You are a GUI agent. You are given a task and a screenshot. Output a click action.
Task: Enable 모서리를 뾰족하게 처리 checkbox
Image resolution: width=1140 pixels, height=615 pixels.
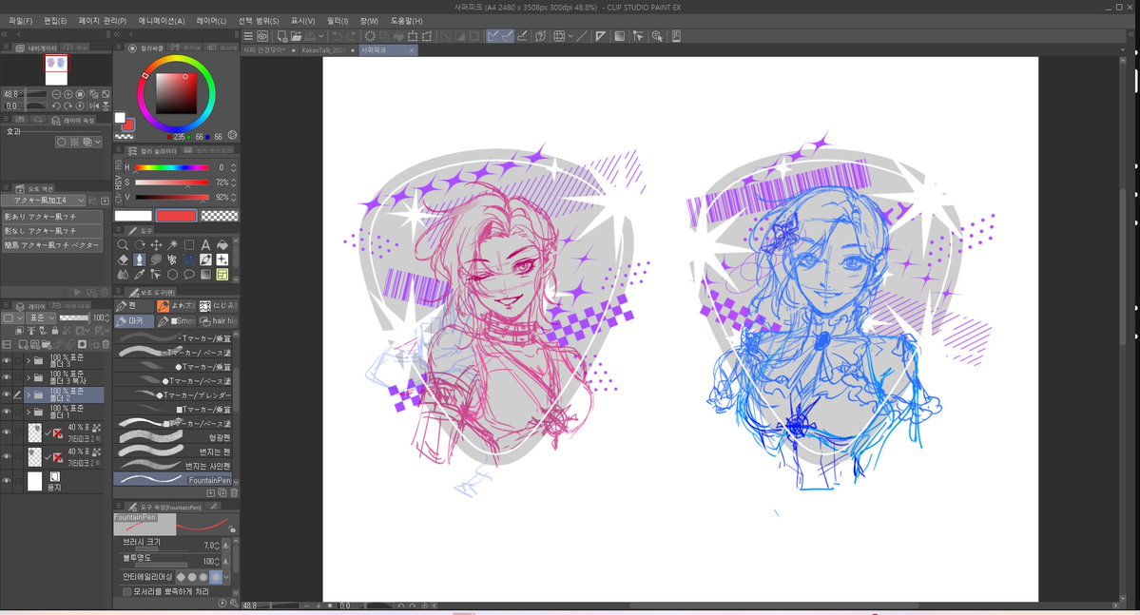pyautogui.click(x=127, y=592)
